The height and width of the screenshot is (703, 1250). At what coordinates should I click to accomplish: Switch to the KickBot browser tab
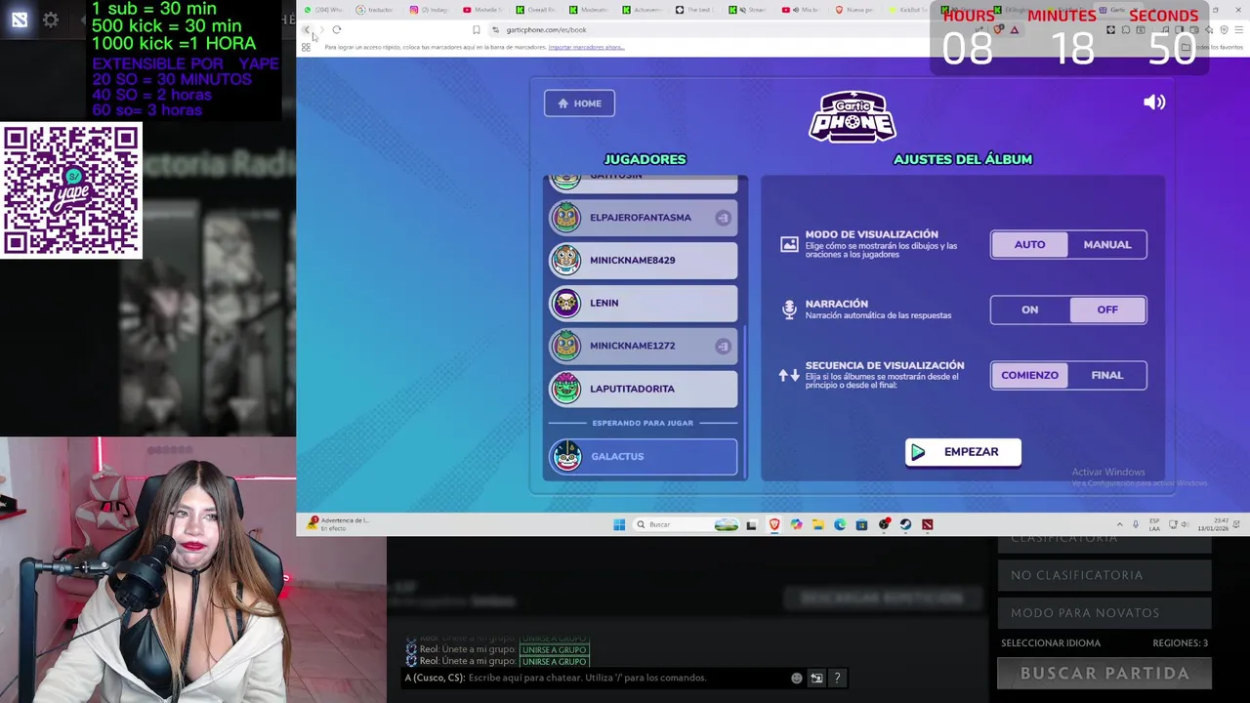907,10
